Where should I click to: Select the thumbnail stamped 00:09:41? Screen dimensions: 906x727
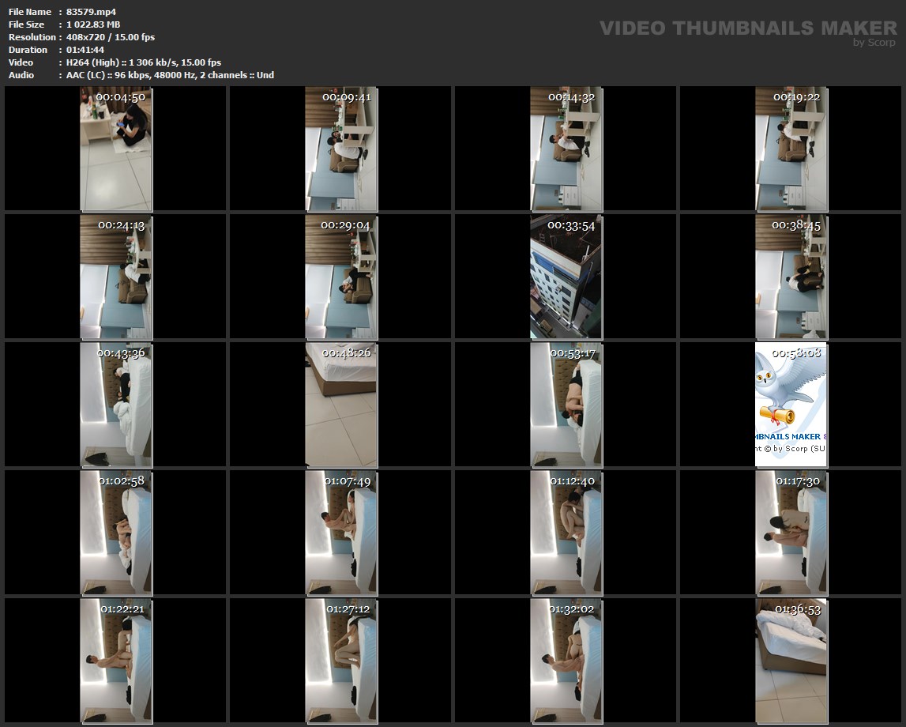(341, 149)
